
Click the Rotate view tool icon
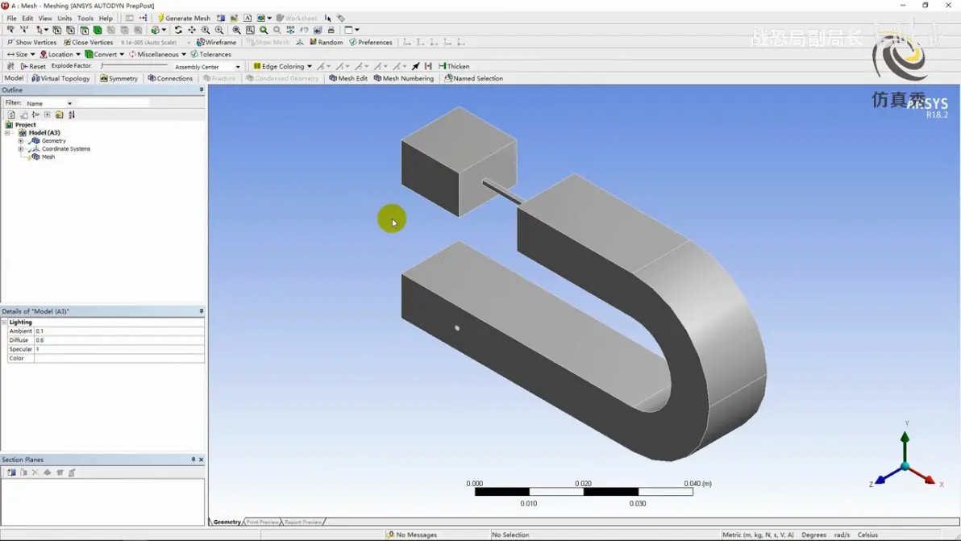click(178, 29)
